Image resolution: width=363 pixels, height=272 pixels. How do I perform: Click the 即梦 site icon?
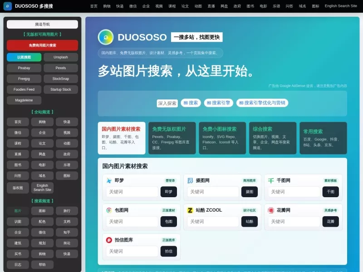click(x=109, y=180)
